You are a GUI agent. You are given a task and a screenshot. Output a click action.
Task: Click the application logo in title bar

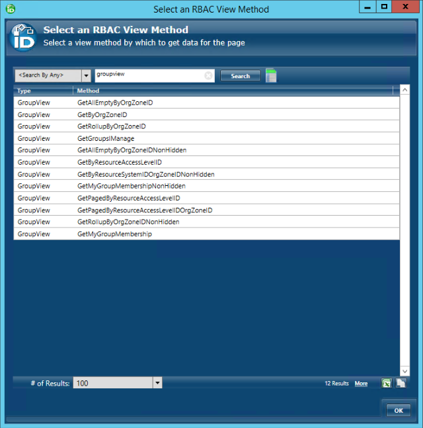tap(10, 9)
